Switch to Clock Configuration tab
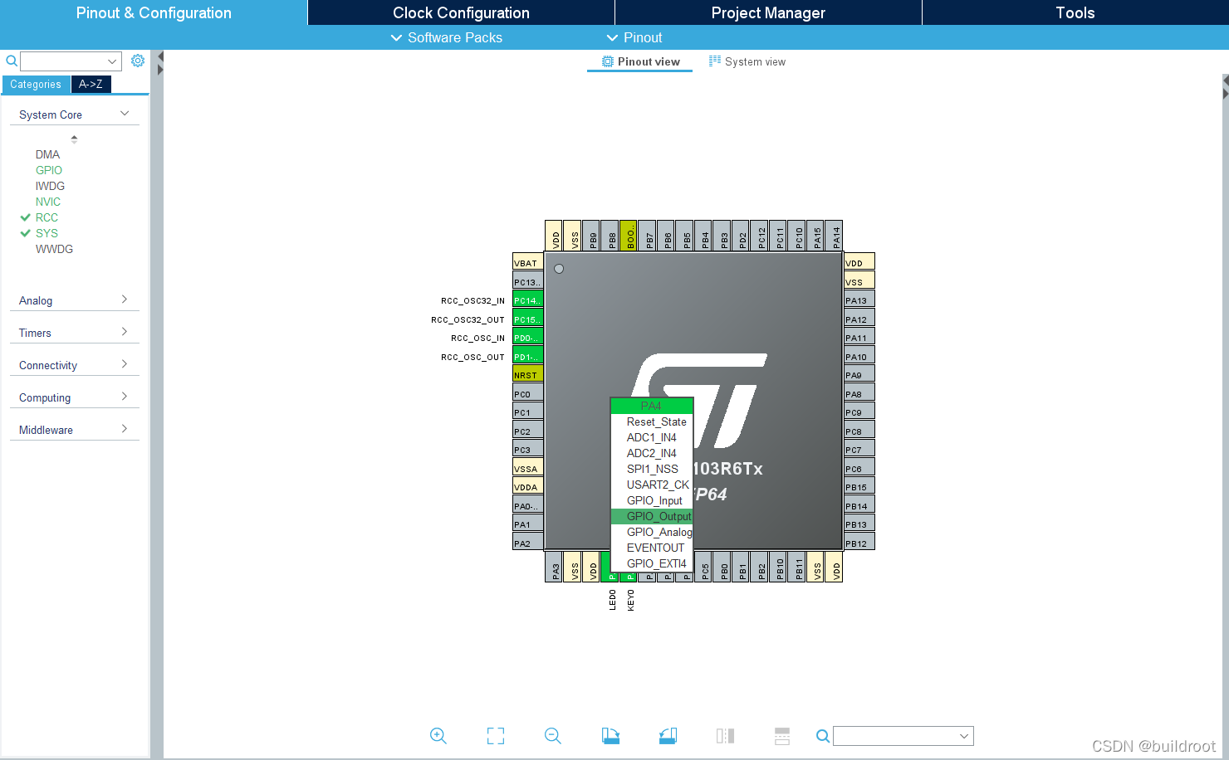The height and width of the screenshot is (760, 1229). 461,12
